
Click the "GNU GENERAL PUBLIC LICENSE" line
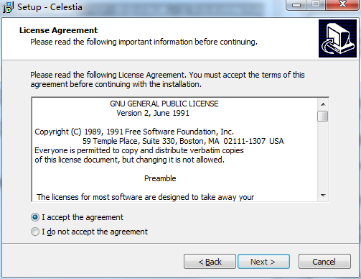164,104
